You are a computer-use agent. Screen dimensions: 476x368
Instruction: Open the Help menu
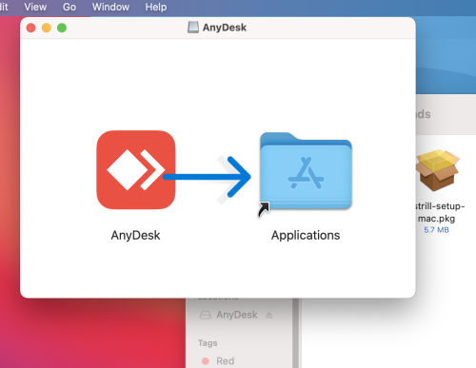156,7
